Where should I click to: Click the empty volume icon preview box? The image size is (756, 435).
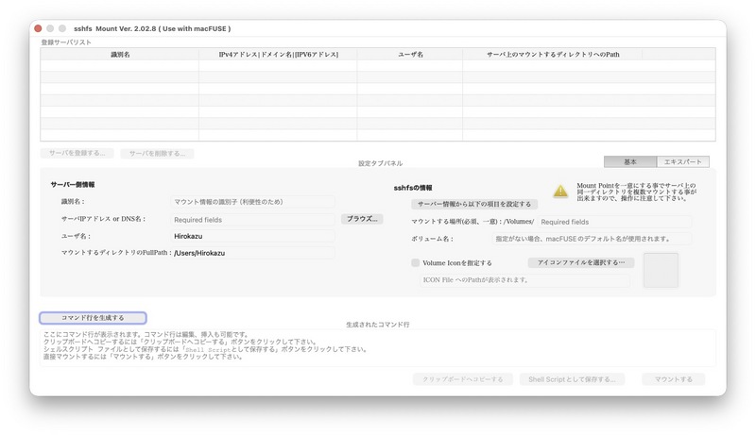[x=661, y=270]
